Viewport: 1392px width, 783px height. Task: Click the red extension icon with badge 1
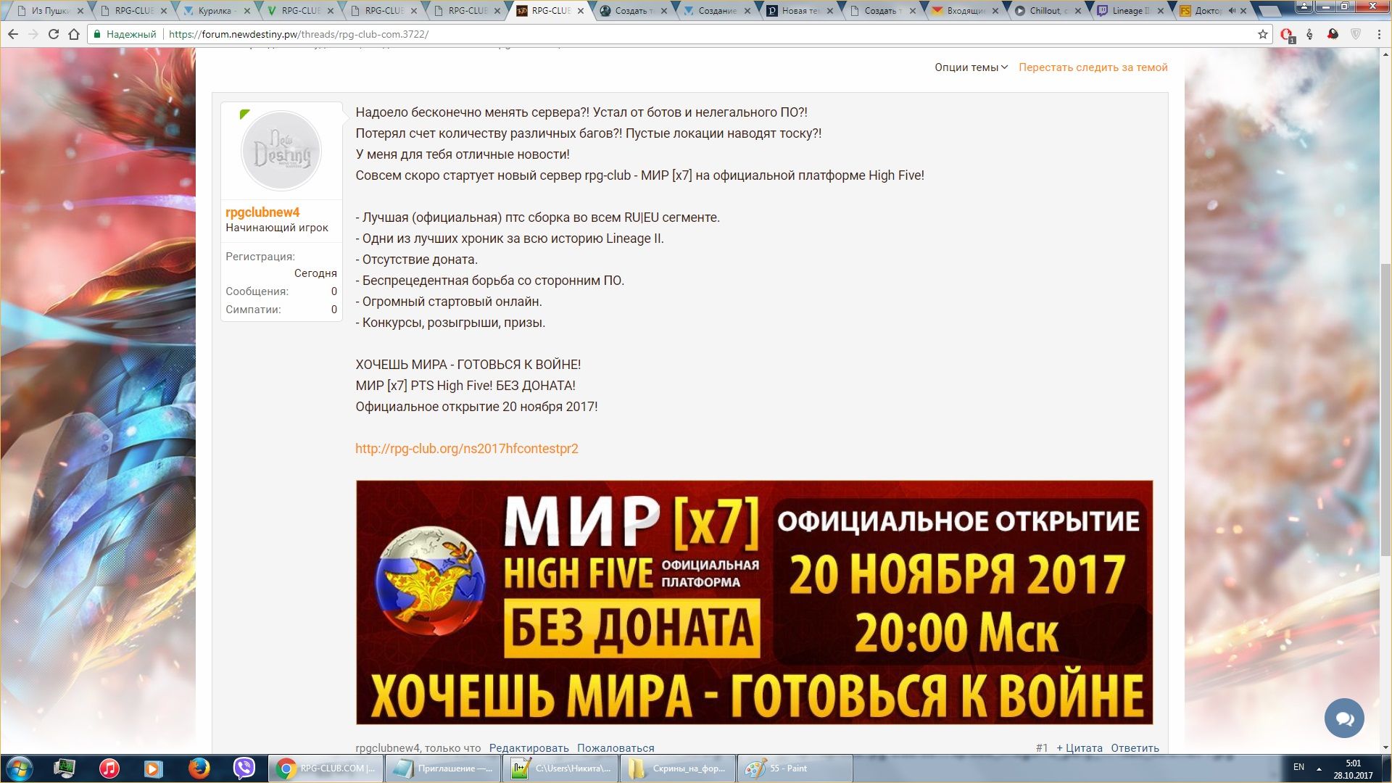(1286, 34)
